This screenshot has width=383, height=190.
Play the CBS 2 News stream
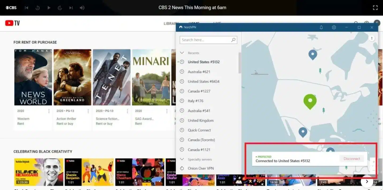[x=49, y=8]
